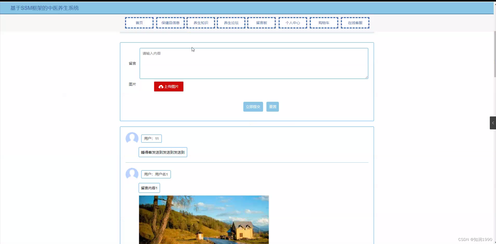The image size is (496, 244).
Task: Click the 上传图片 upload image button
Action: 168,86
